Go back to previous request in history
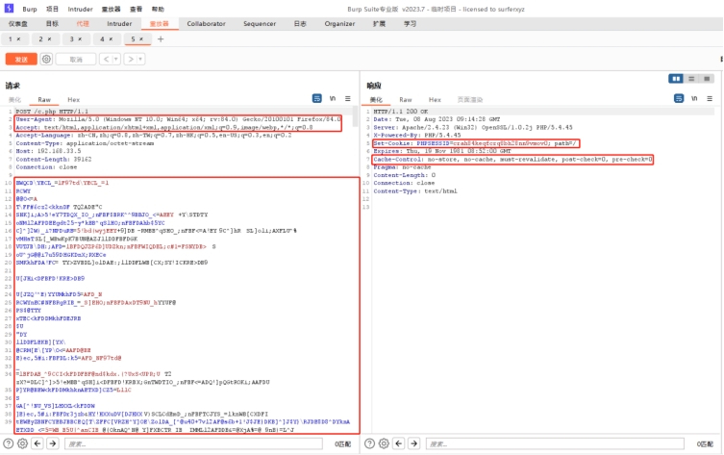Viewport: 724px width, 455px height. click(x=106, y=60)
